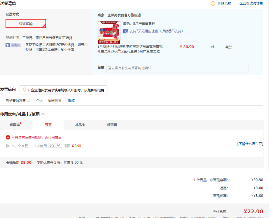
Task: Click the 商品优惠 -¥8.00 value
Action: 258,196
